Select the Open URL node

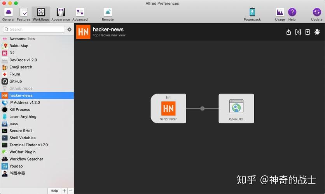236,109
